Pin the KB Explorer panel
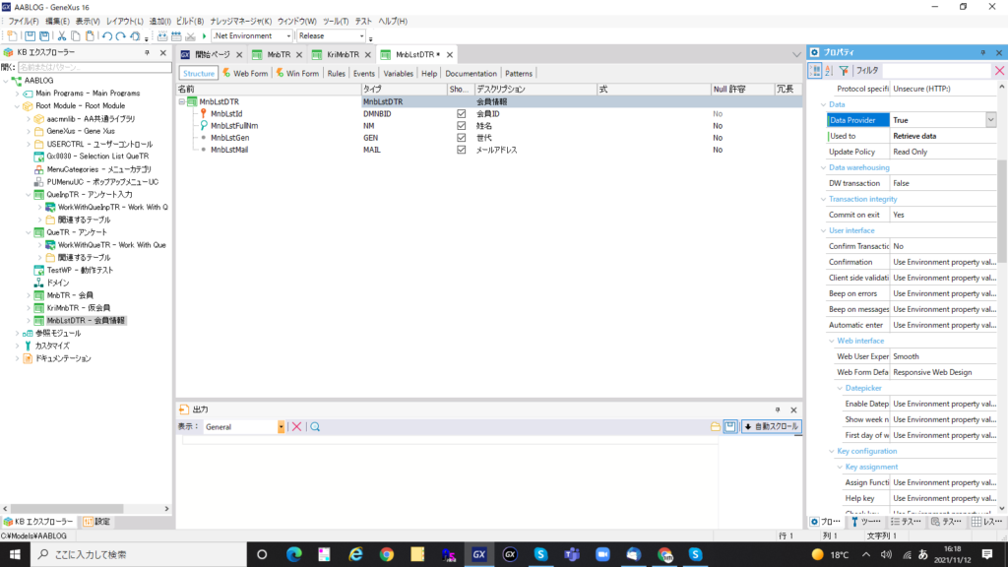This screenshot has height=567, width=1008. [x=148, y=53]
